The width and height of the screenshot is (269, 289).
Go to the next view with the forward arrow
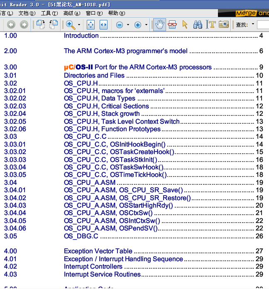(x=24, y=24)
